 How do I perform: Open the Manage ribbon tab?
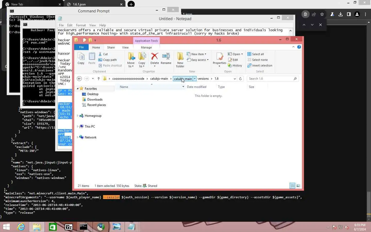pos(146,47)
